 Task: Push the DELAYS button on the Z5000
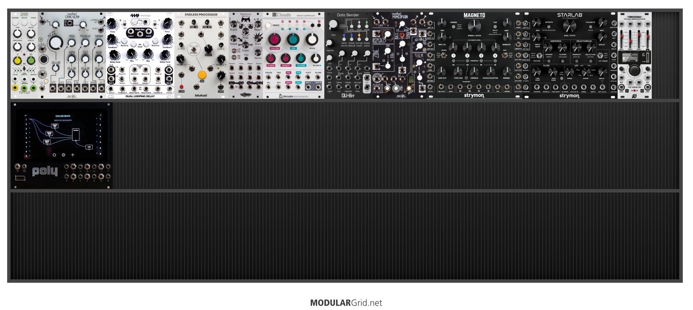click(x=24, y=22)
